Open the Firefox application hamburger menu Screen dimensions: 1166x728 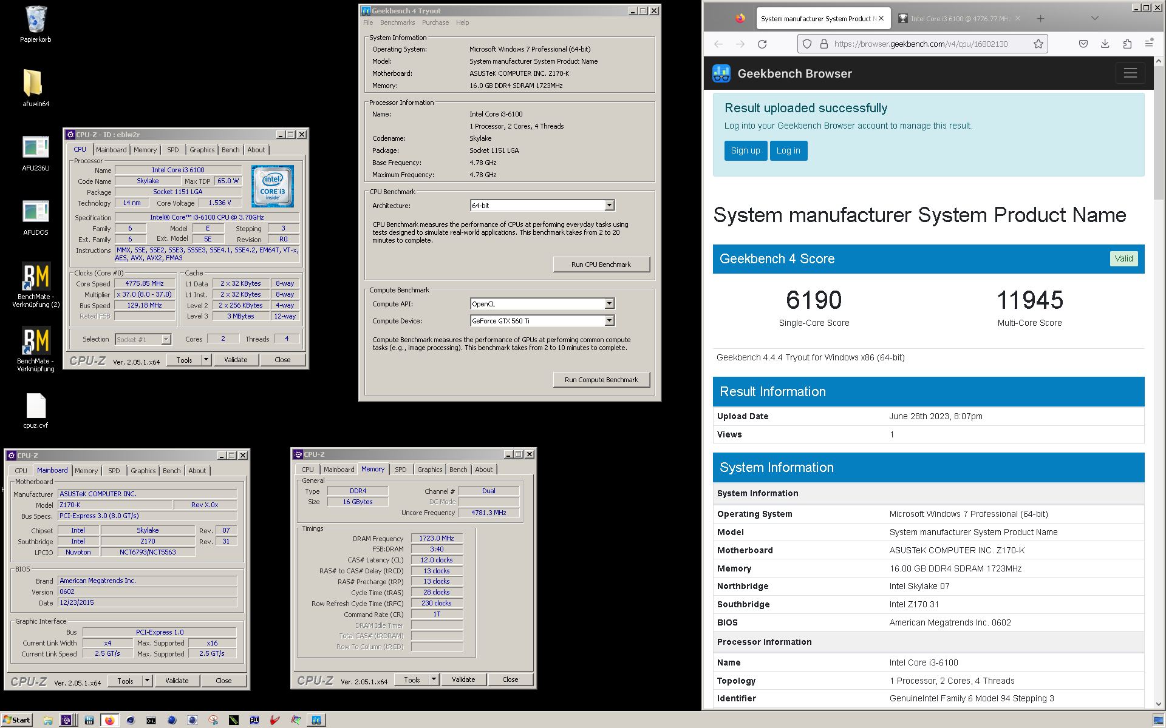(x=1149, y=44)
